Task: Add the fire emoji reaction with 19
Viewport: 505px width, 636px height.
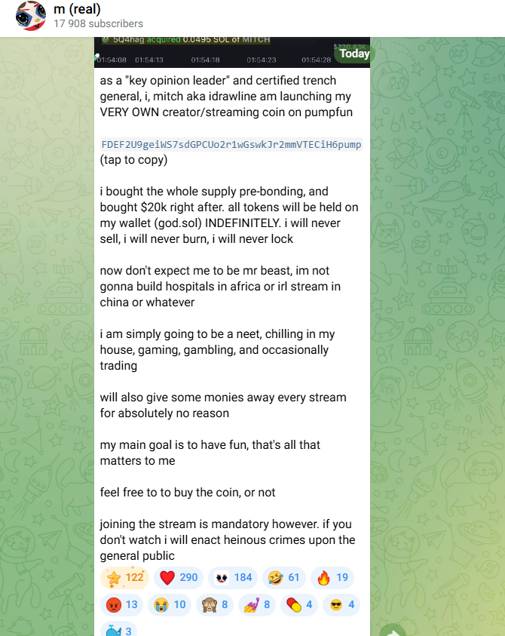Action: (332, 577)
